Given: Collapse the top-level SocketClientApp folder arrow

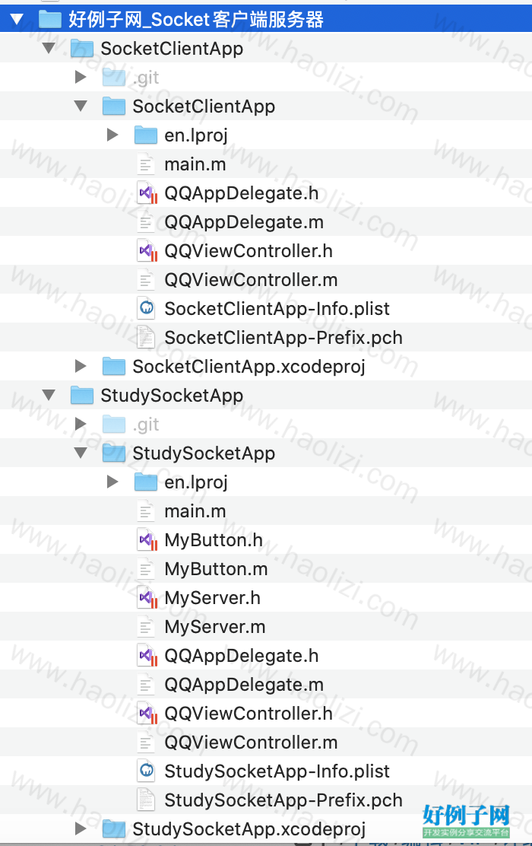Looking at the screenshot, I should (x=49, y=49).
